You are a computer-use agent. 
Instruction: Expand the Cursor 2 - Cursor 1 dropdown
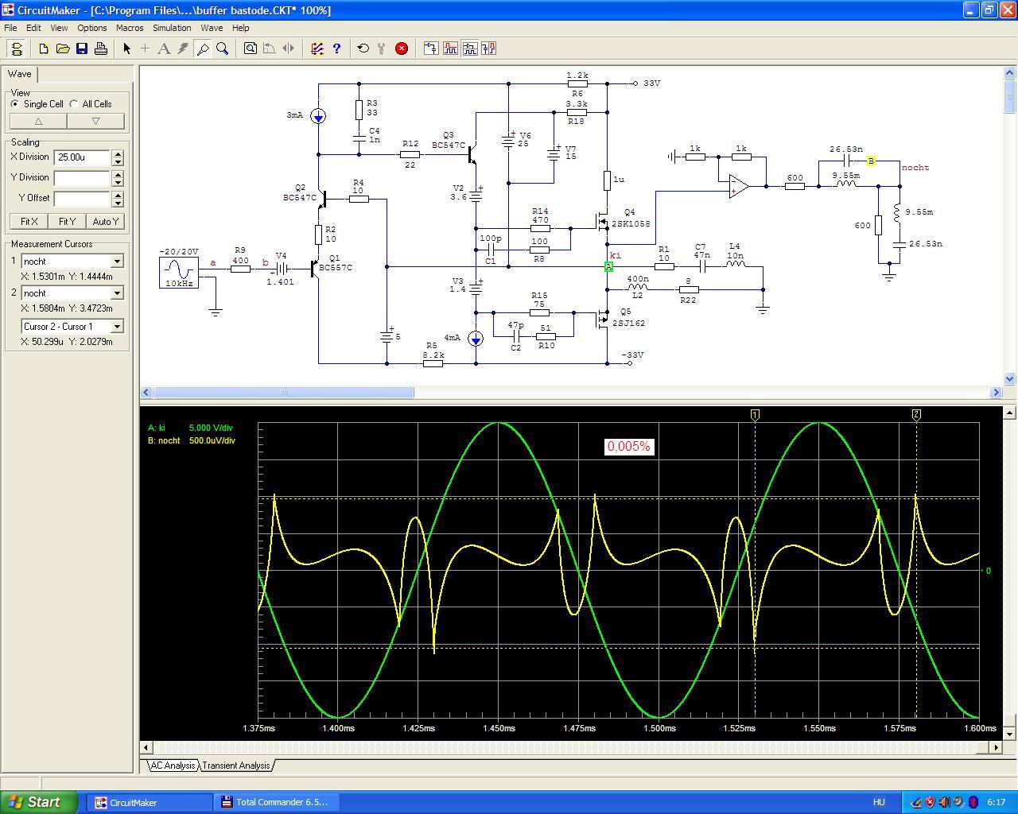[x=117, y=327]
